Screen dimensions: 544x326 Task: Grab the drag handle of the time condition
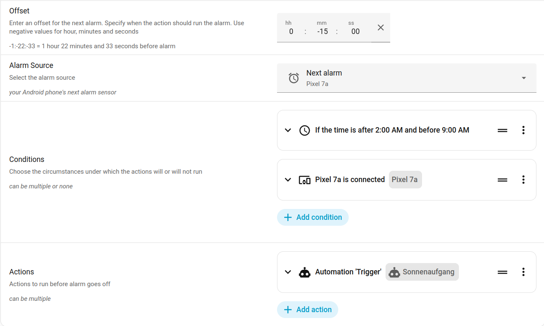coord(503,130)
